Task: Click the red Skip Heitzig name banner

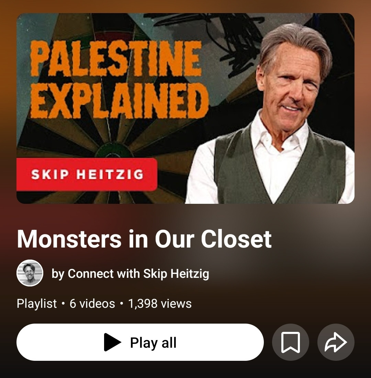Action: [x=87, y=174]
